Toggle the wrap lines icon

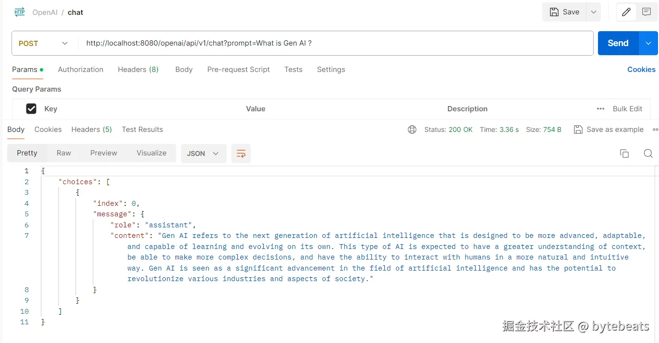[241, 154]
